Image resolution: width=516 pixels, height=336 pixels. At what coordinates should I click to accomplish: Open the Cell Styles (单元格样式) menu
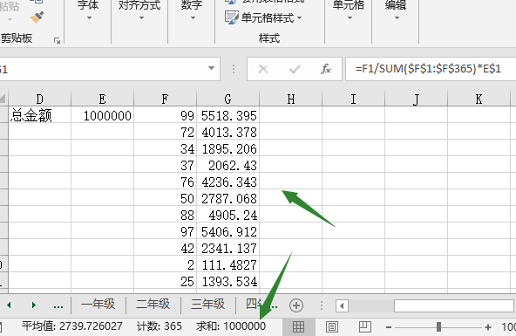coord(263,17)
